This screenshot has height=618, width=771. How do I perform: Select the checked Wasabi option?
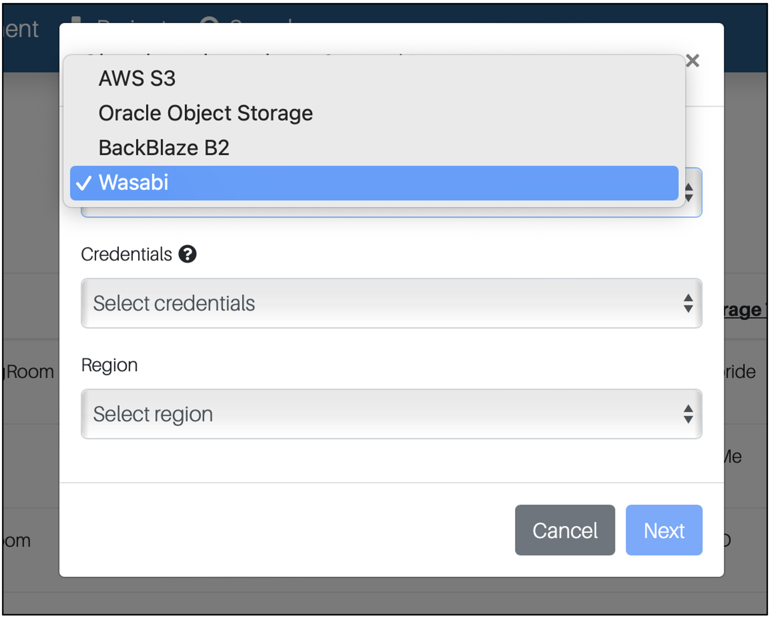tap(374, 183)
